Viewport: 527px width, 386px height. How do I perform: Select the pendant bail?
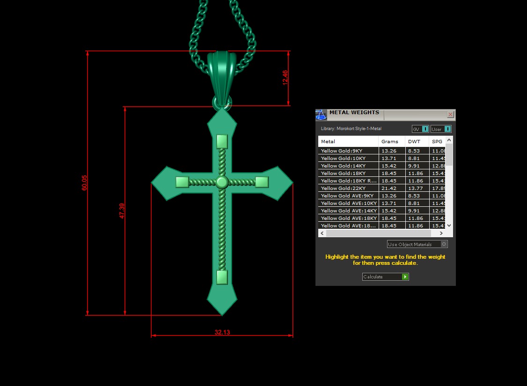(222, 79)
